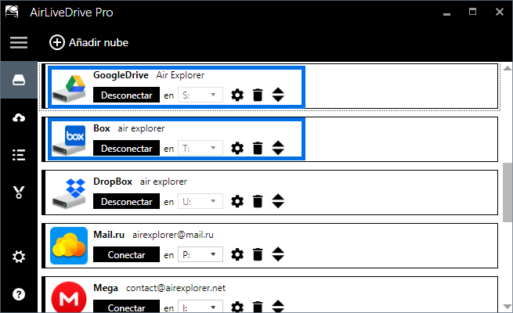Open Mega settings gear
This screenshot has height=313, width=513.
click(x=237, y=307)
